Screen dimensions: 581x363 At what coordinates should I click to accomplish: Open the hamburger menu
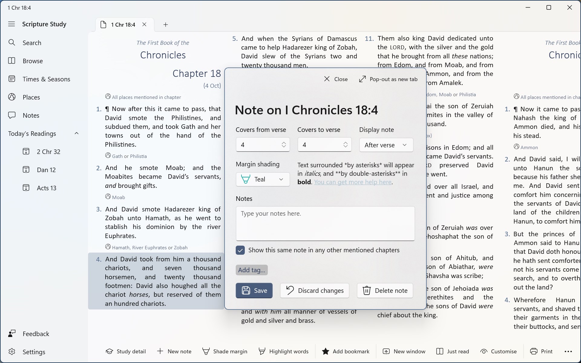[x=11, y=24]
